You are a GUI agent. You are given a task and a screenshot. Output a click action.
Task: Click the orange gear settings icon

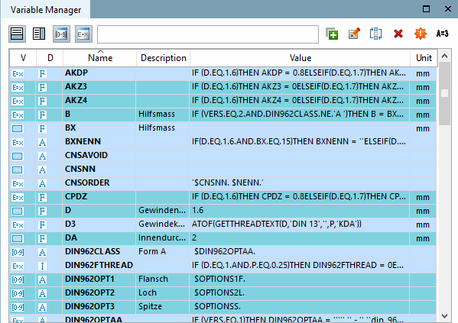click(x=421, y=34)
